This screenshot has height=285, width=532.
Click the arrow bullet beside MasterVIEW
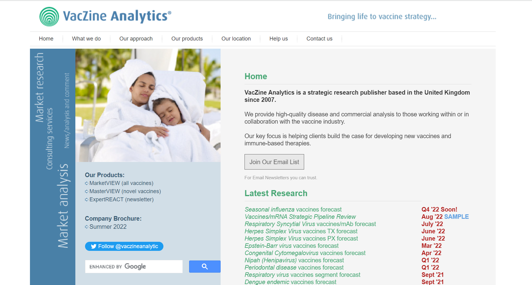click(87, 192)
